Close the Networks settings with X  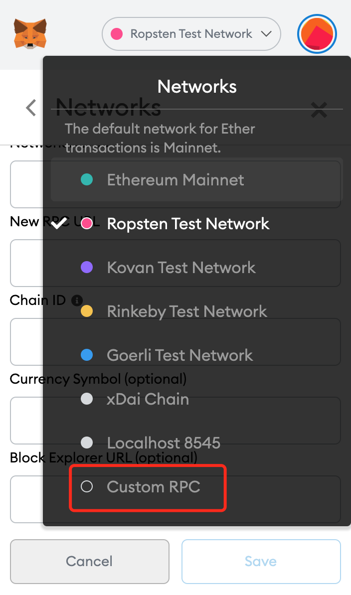point(319,110)
